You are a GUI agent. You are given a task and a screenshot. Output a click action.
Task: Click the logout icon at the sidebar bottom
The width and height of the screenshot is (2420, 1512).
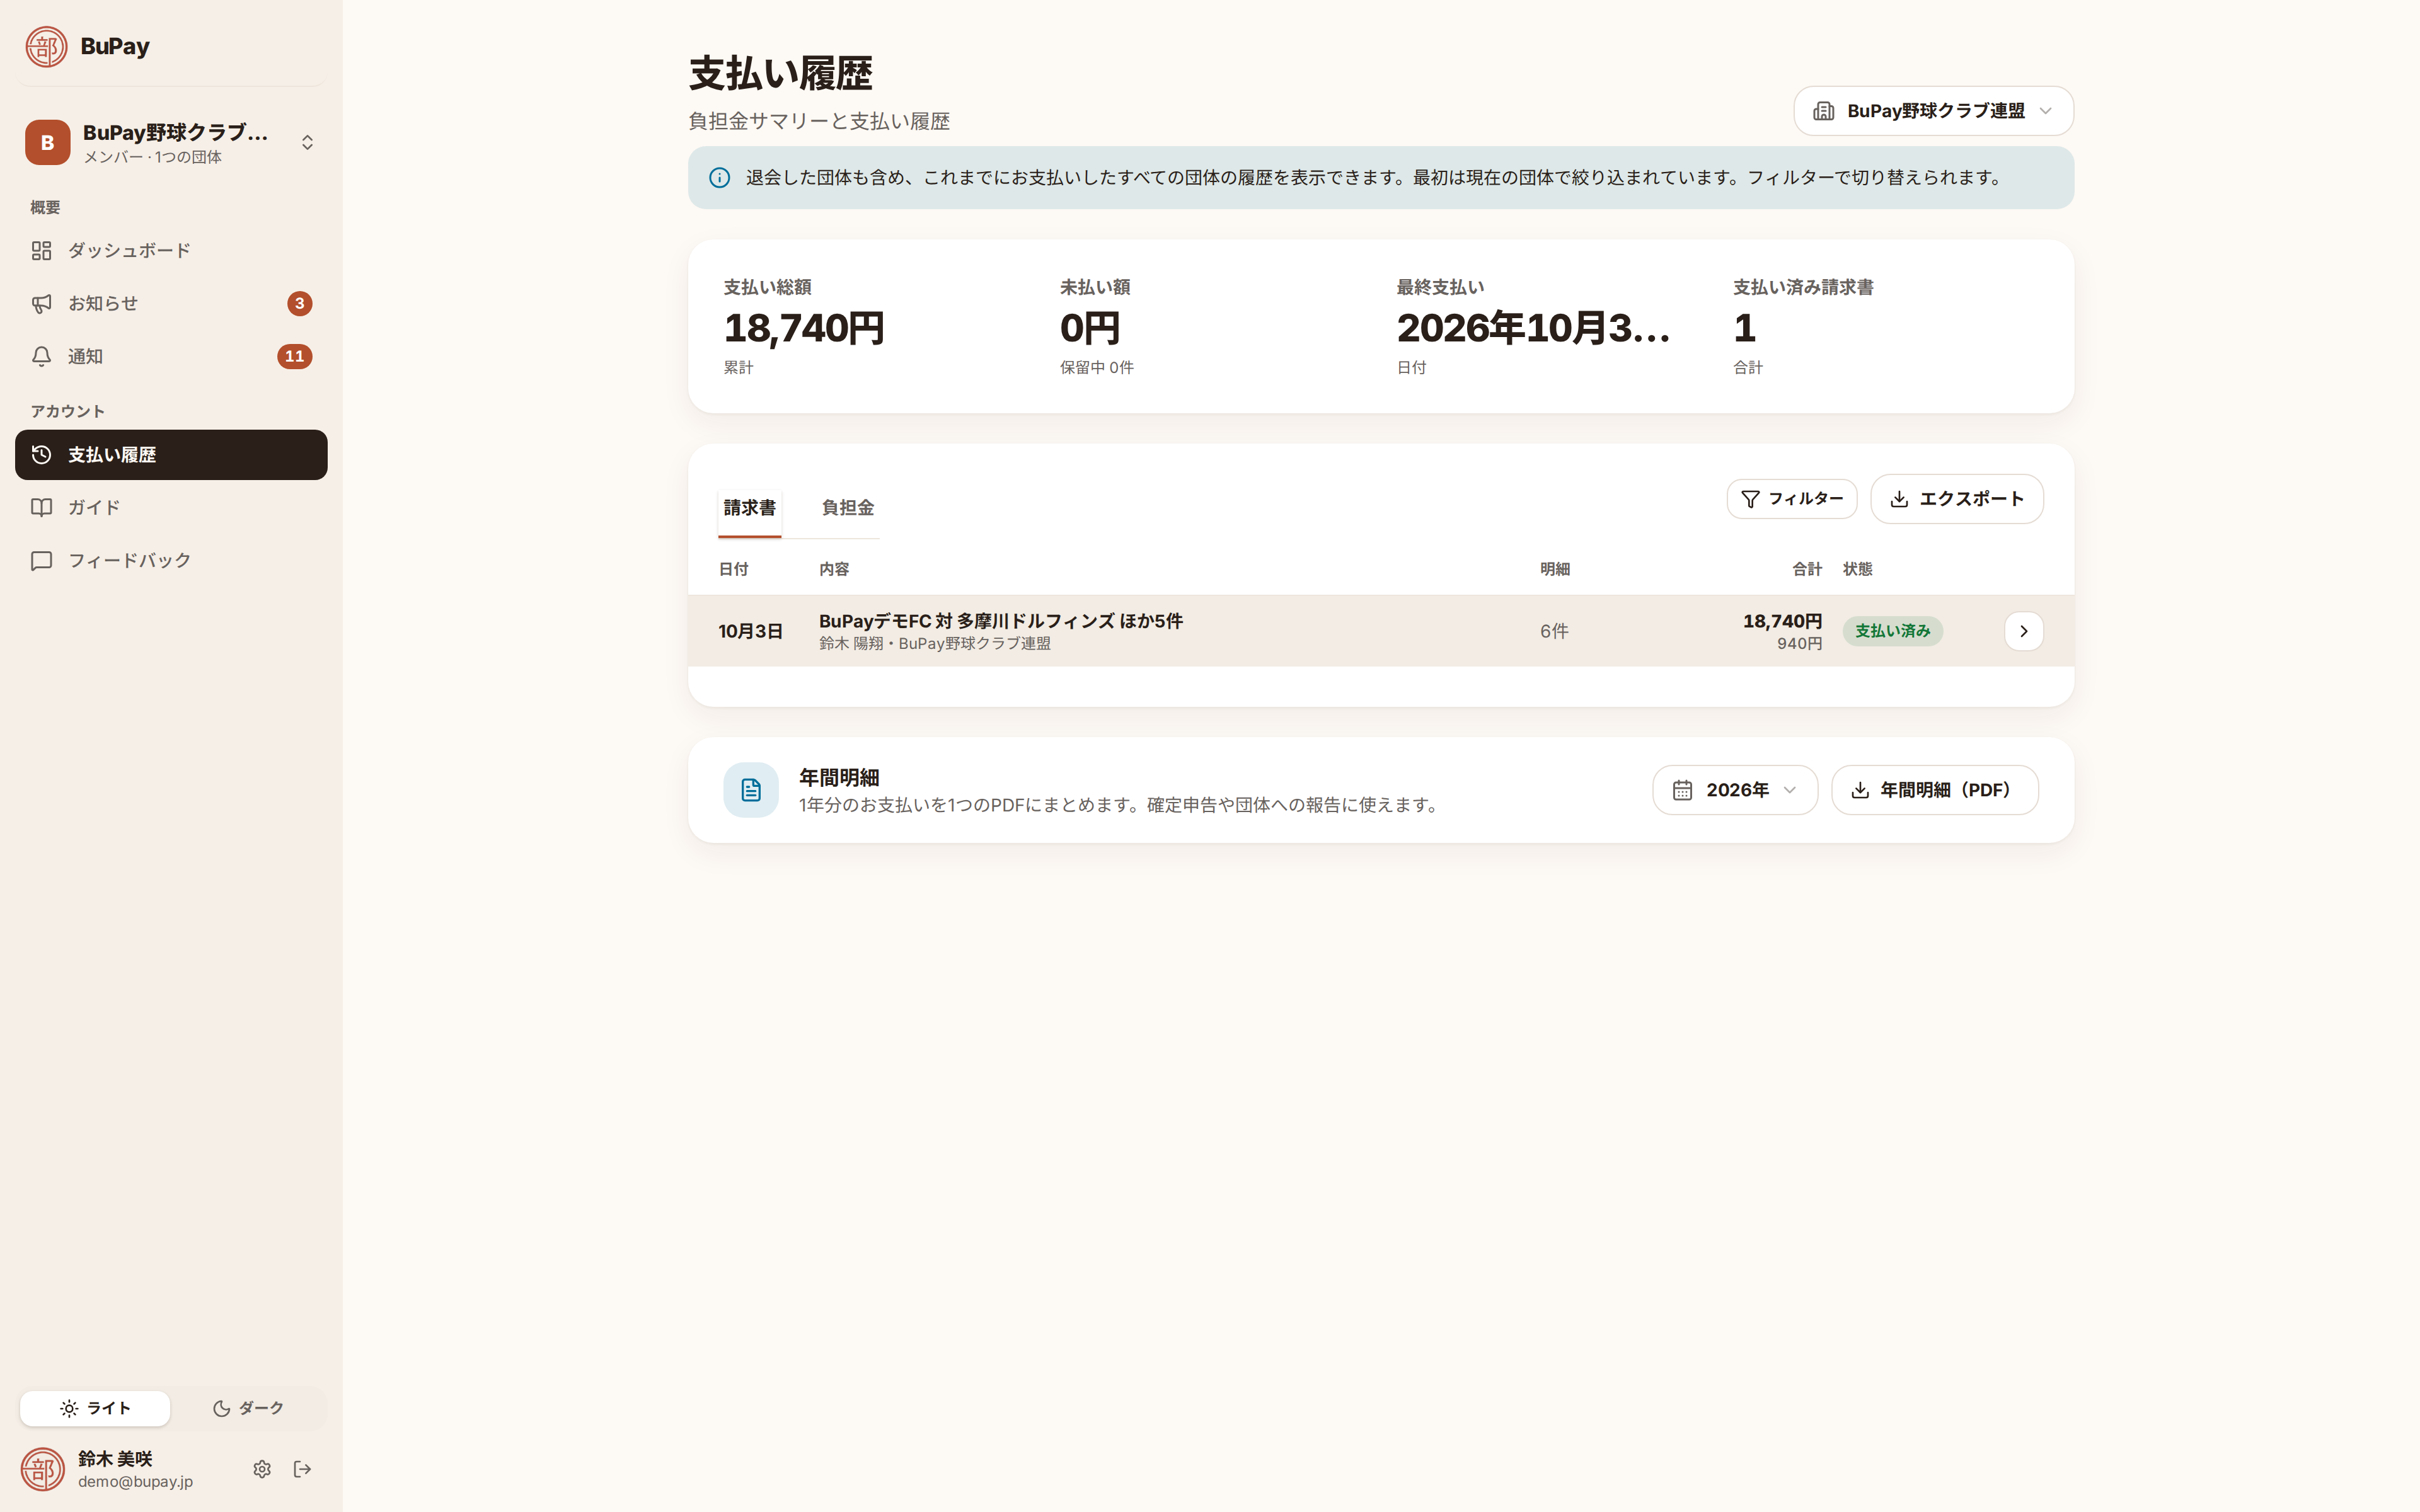pos(302,1469)
